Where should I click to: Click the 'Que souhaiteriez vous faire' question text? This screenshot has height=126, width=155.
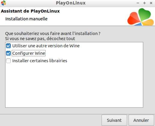click(x=53, y=34)
